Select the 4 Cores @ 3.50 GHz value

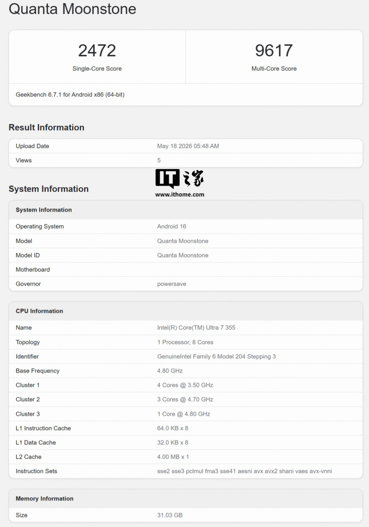click(x=185, y=385)
